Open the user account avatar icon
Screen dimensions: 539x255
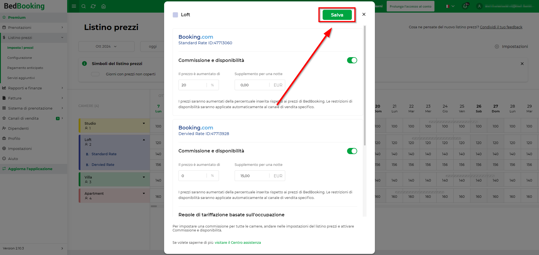coord(479,6)
